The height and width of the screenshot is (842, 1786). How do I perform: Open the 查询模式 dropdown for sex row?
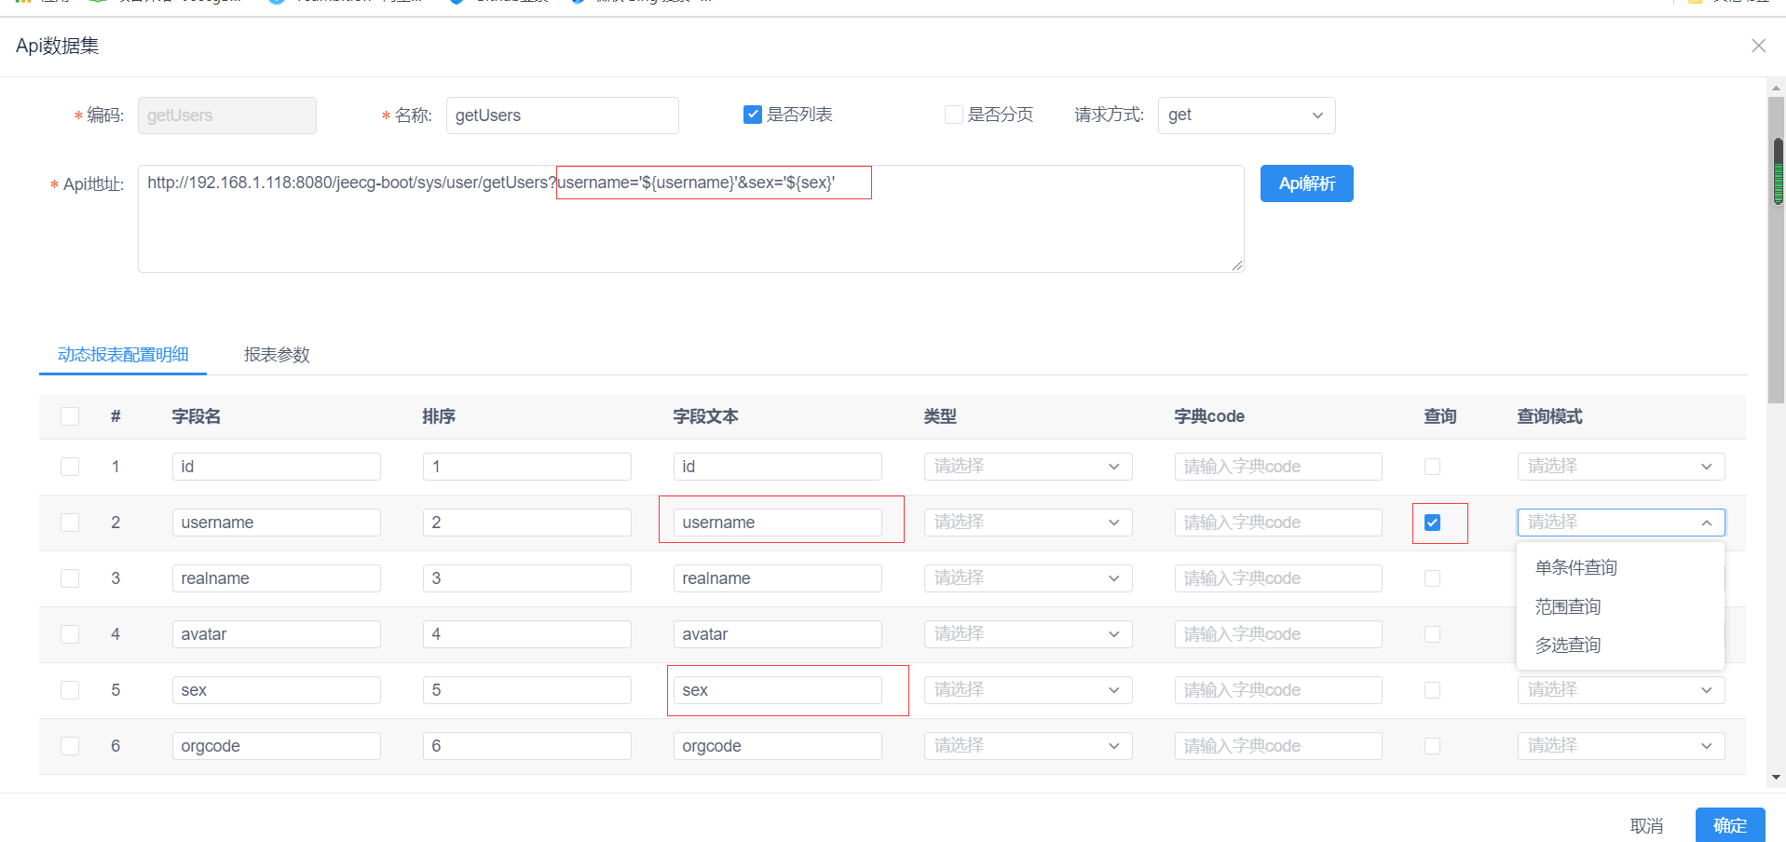pyautogui.click(x=1621, y=690)
